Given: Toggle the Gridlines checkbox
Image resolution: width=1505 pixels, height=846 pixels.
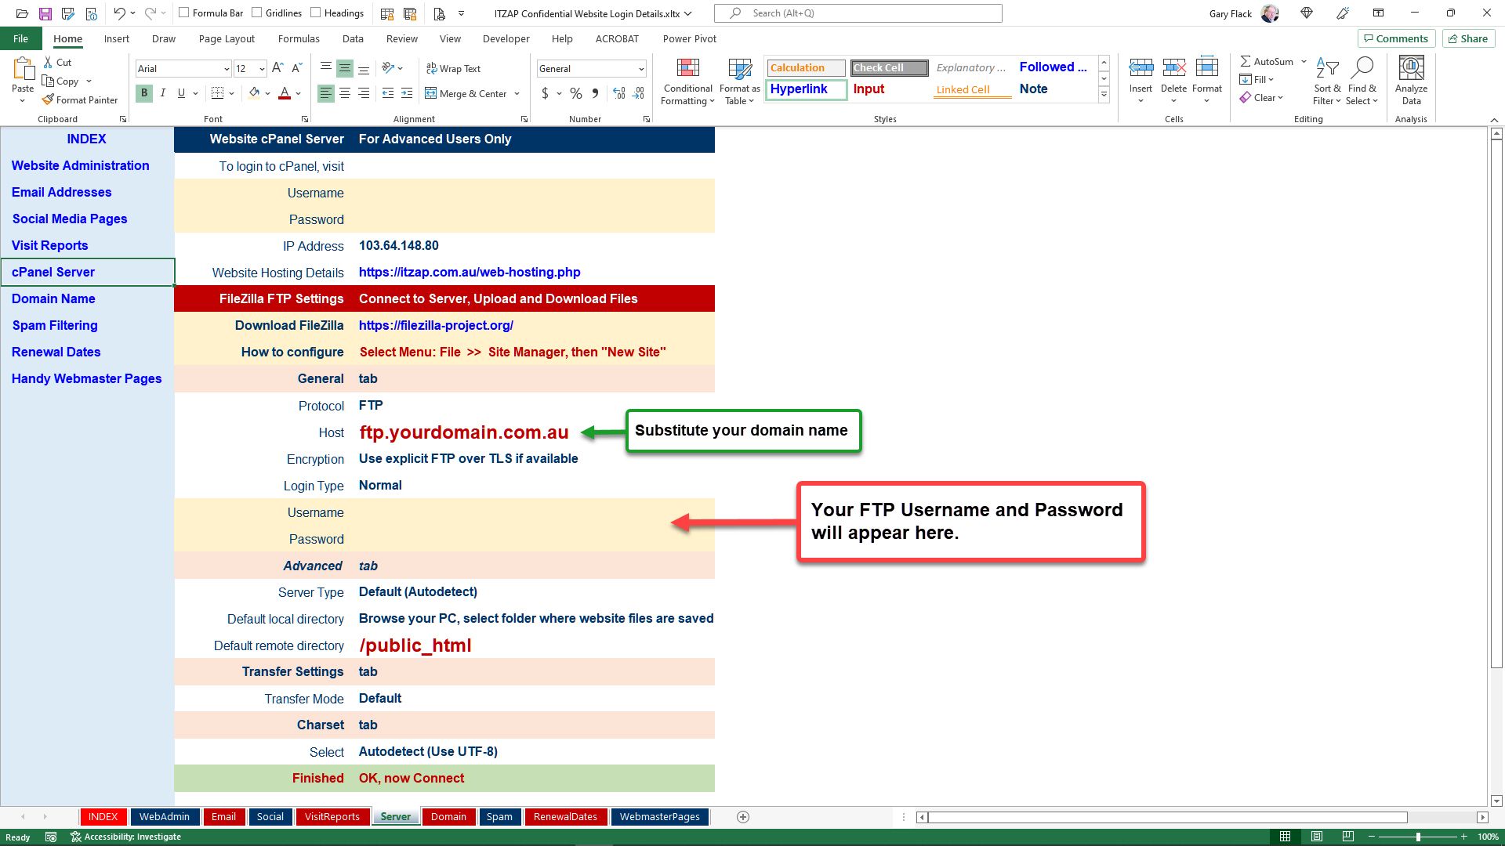Looking at the screenshot, I should 257,13.
